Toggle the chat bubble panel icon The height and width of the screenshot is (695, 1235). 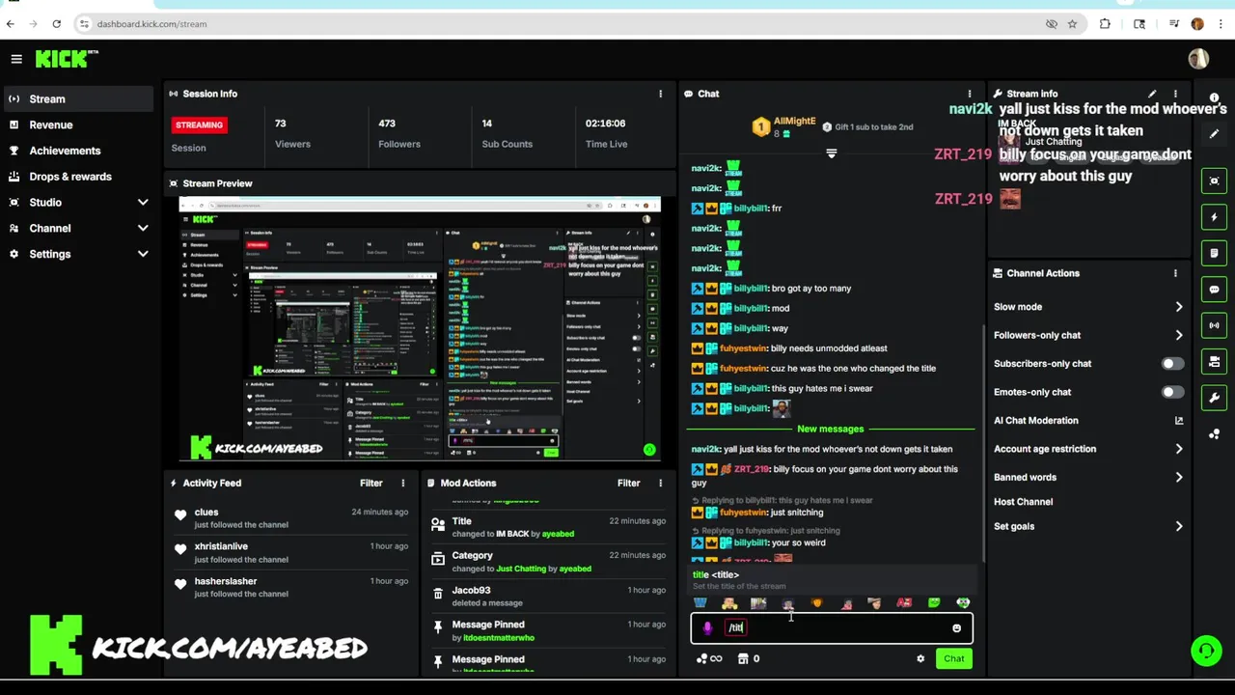point(1215,290)
